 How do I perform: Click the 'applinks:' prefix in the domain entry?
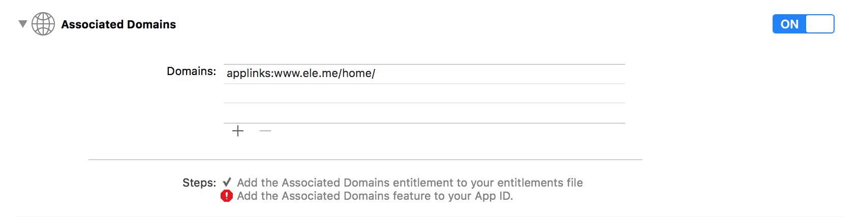[x=250, y=74]
